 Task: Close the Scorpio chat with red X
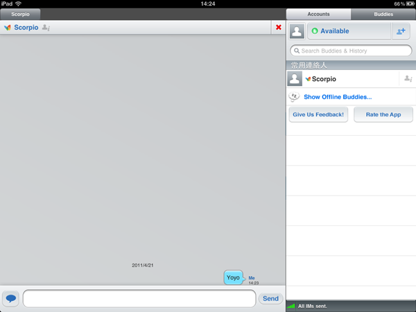(279, 28)
